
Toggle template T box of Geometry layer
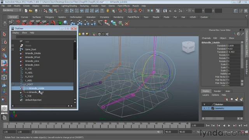209,108
